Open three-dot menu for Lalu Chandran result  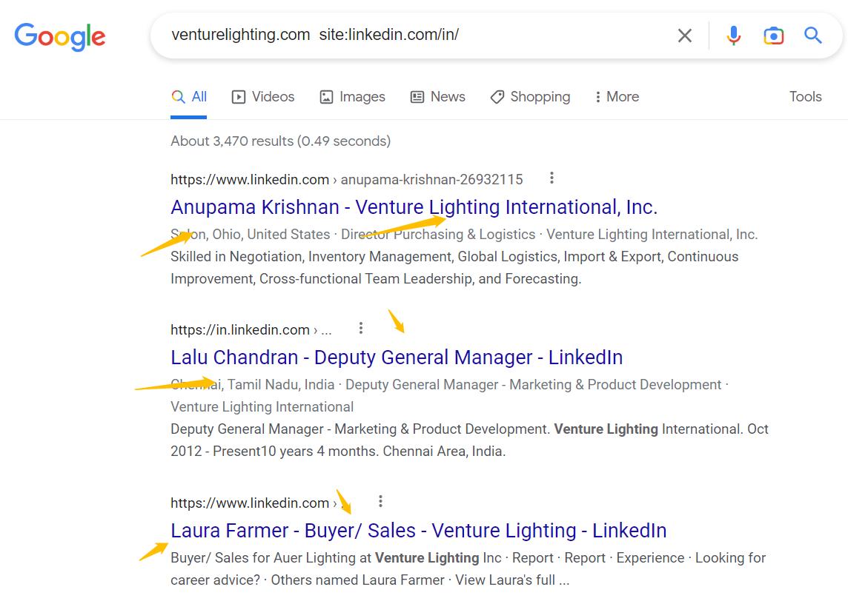point(361,328)
